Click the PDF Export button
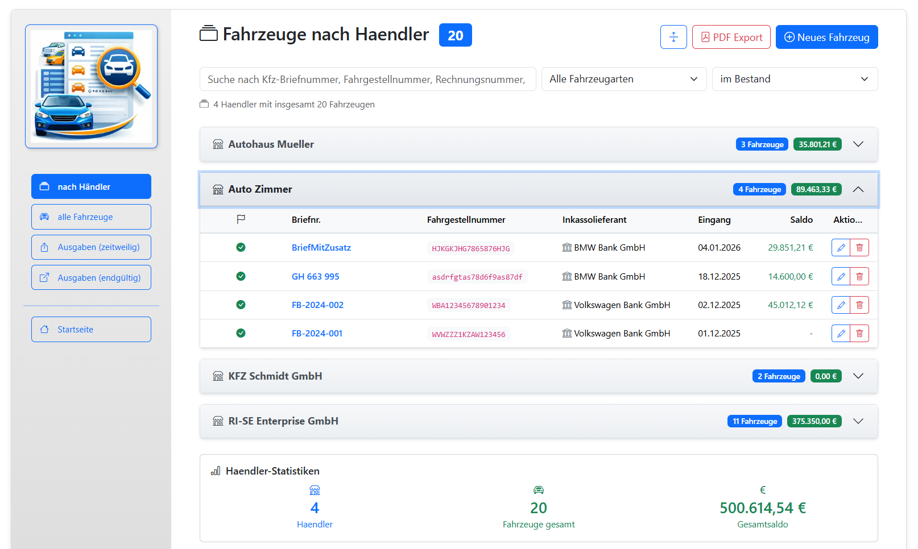The width and height of the screenshot is (918, 549). (x=731, y=37)
